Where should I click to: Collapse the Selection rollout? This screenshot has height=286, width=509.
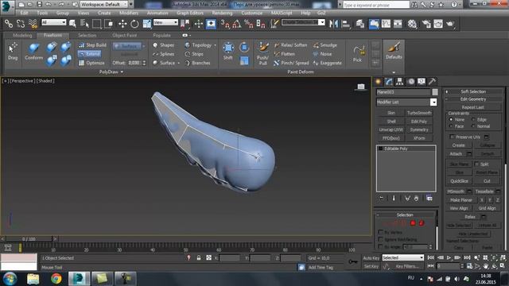point(405,214)
